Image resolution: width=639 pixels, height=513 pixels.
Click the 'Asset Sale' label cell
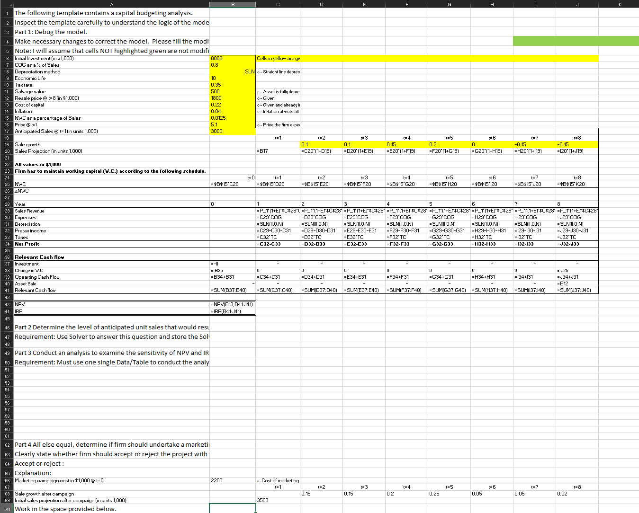pos(111,283)
